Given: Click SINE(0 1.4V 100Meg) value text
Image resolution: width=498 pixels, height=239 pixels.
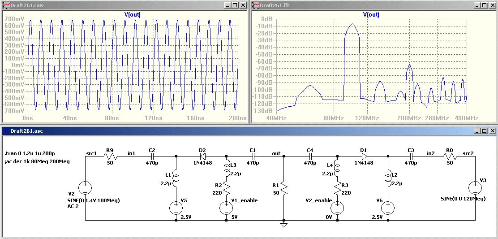Looking at the screenshot, I should [93, 200].
